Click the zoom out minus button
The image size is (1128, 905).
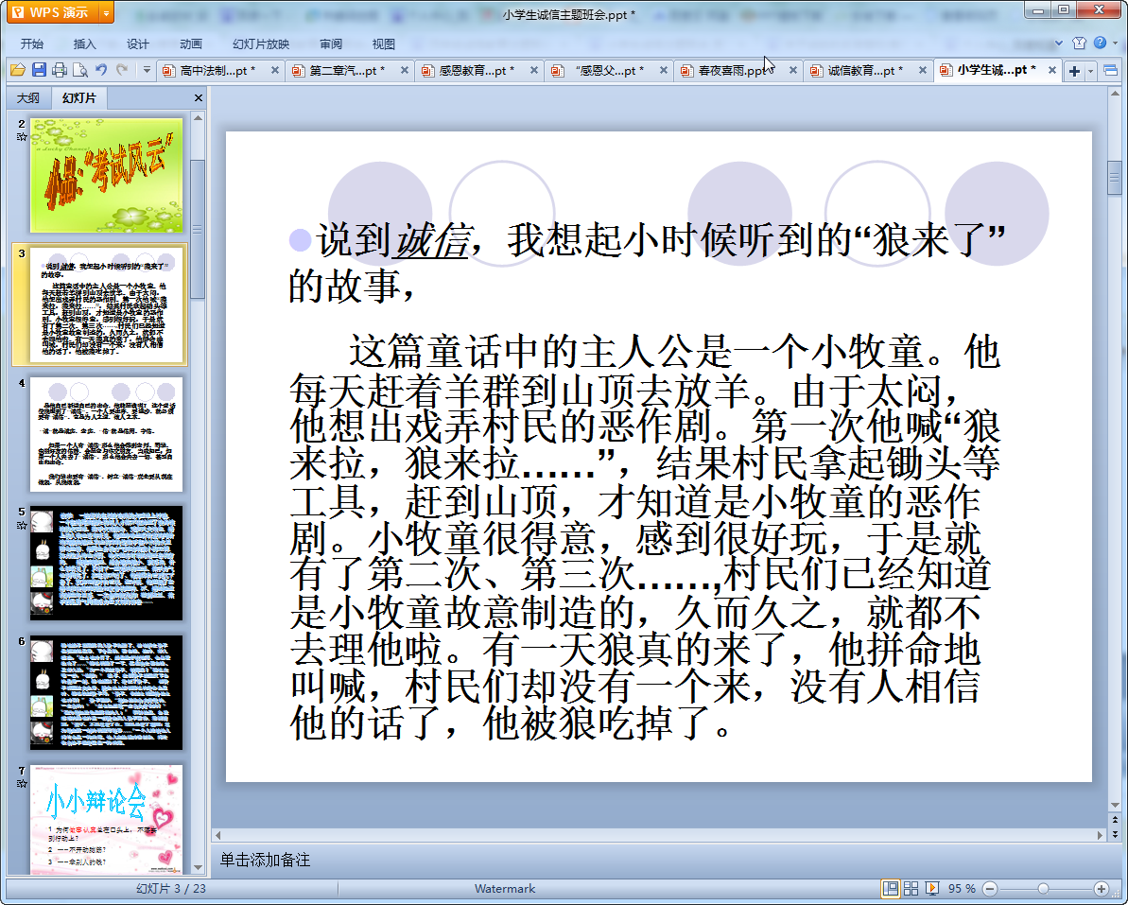989,889
